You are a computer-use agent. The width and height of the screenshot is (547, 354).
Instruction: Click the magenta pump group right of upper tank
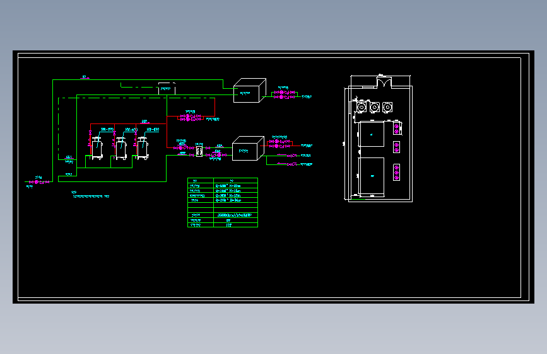[285, 94]
